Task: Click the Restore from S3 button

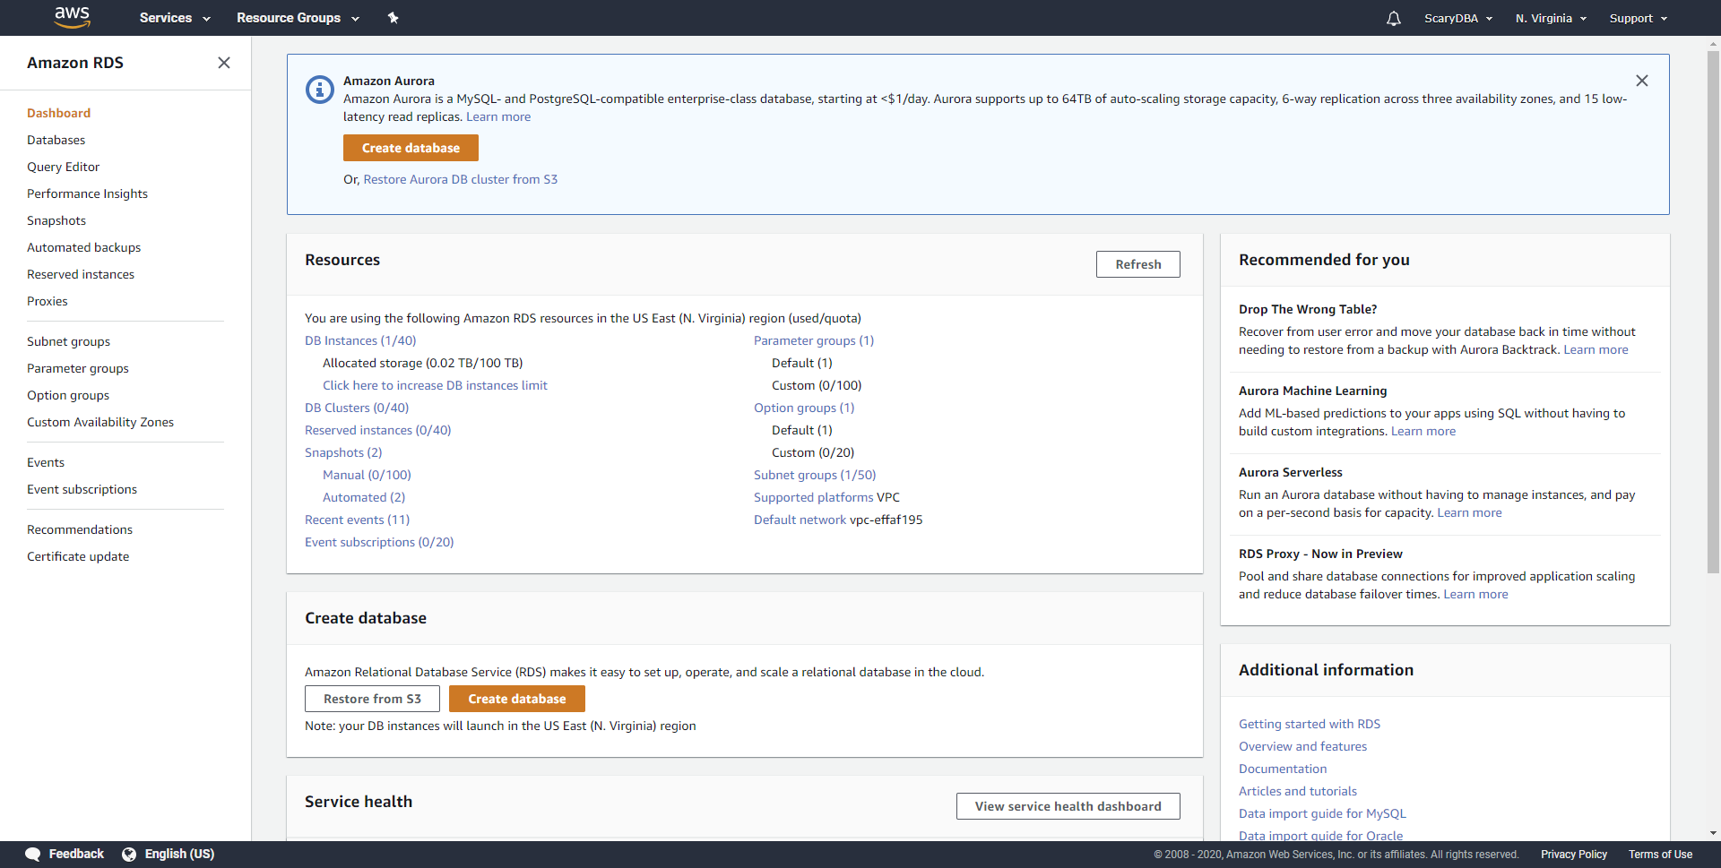Action: click(x=372, y=699)
